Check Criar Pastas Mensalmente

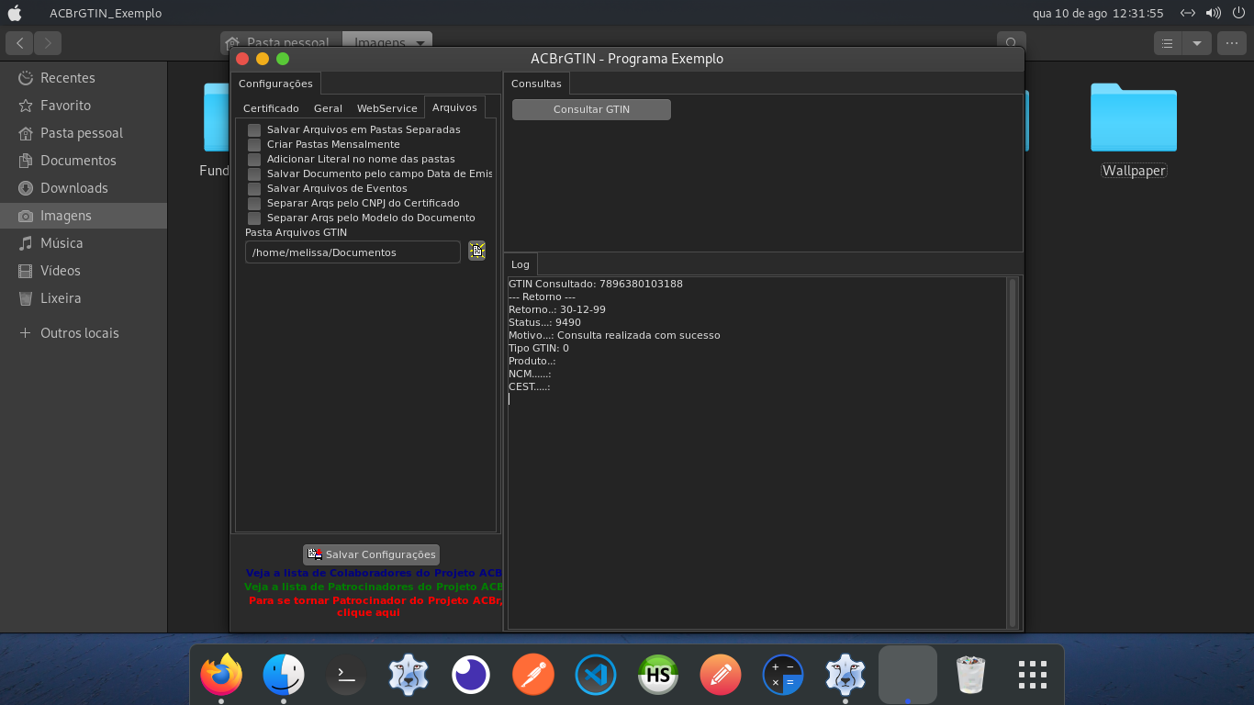click(254, 145)
